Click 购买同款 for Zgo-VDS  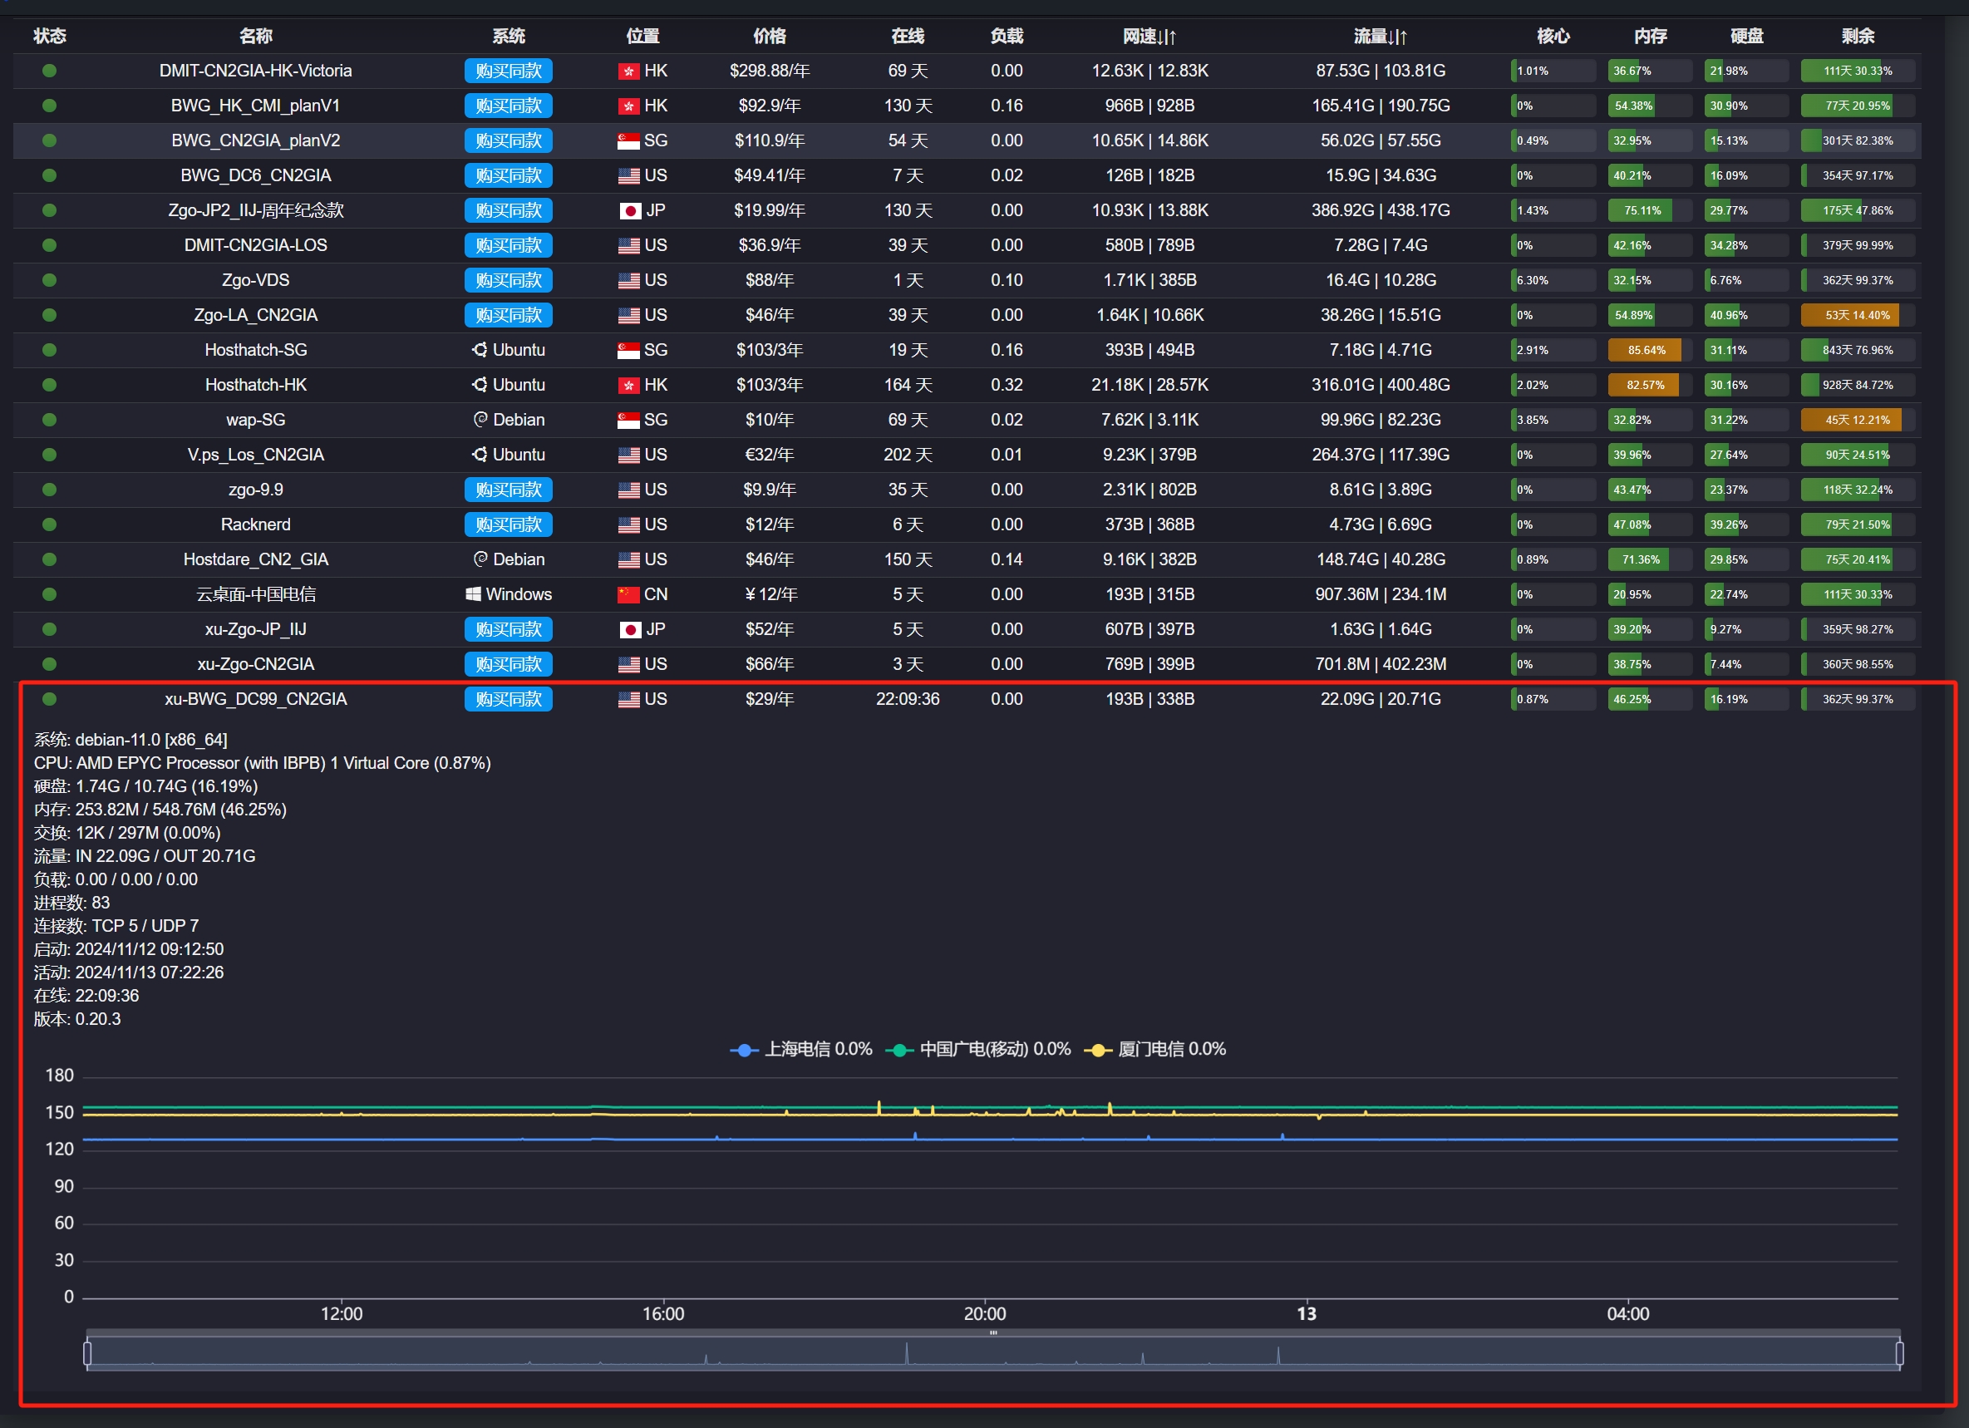[509, 279]
